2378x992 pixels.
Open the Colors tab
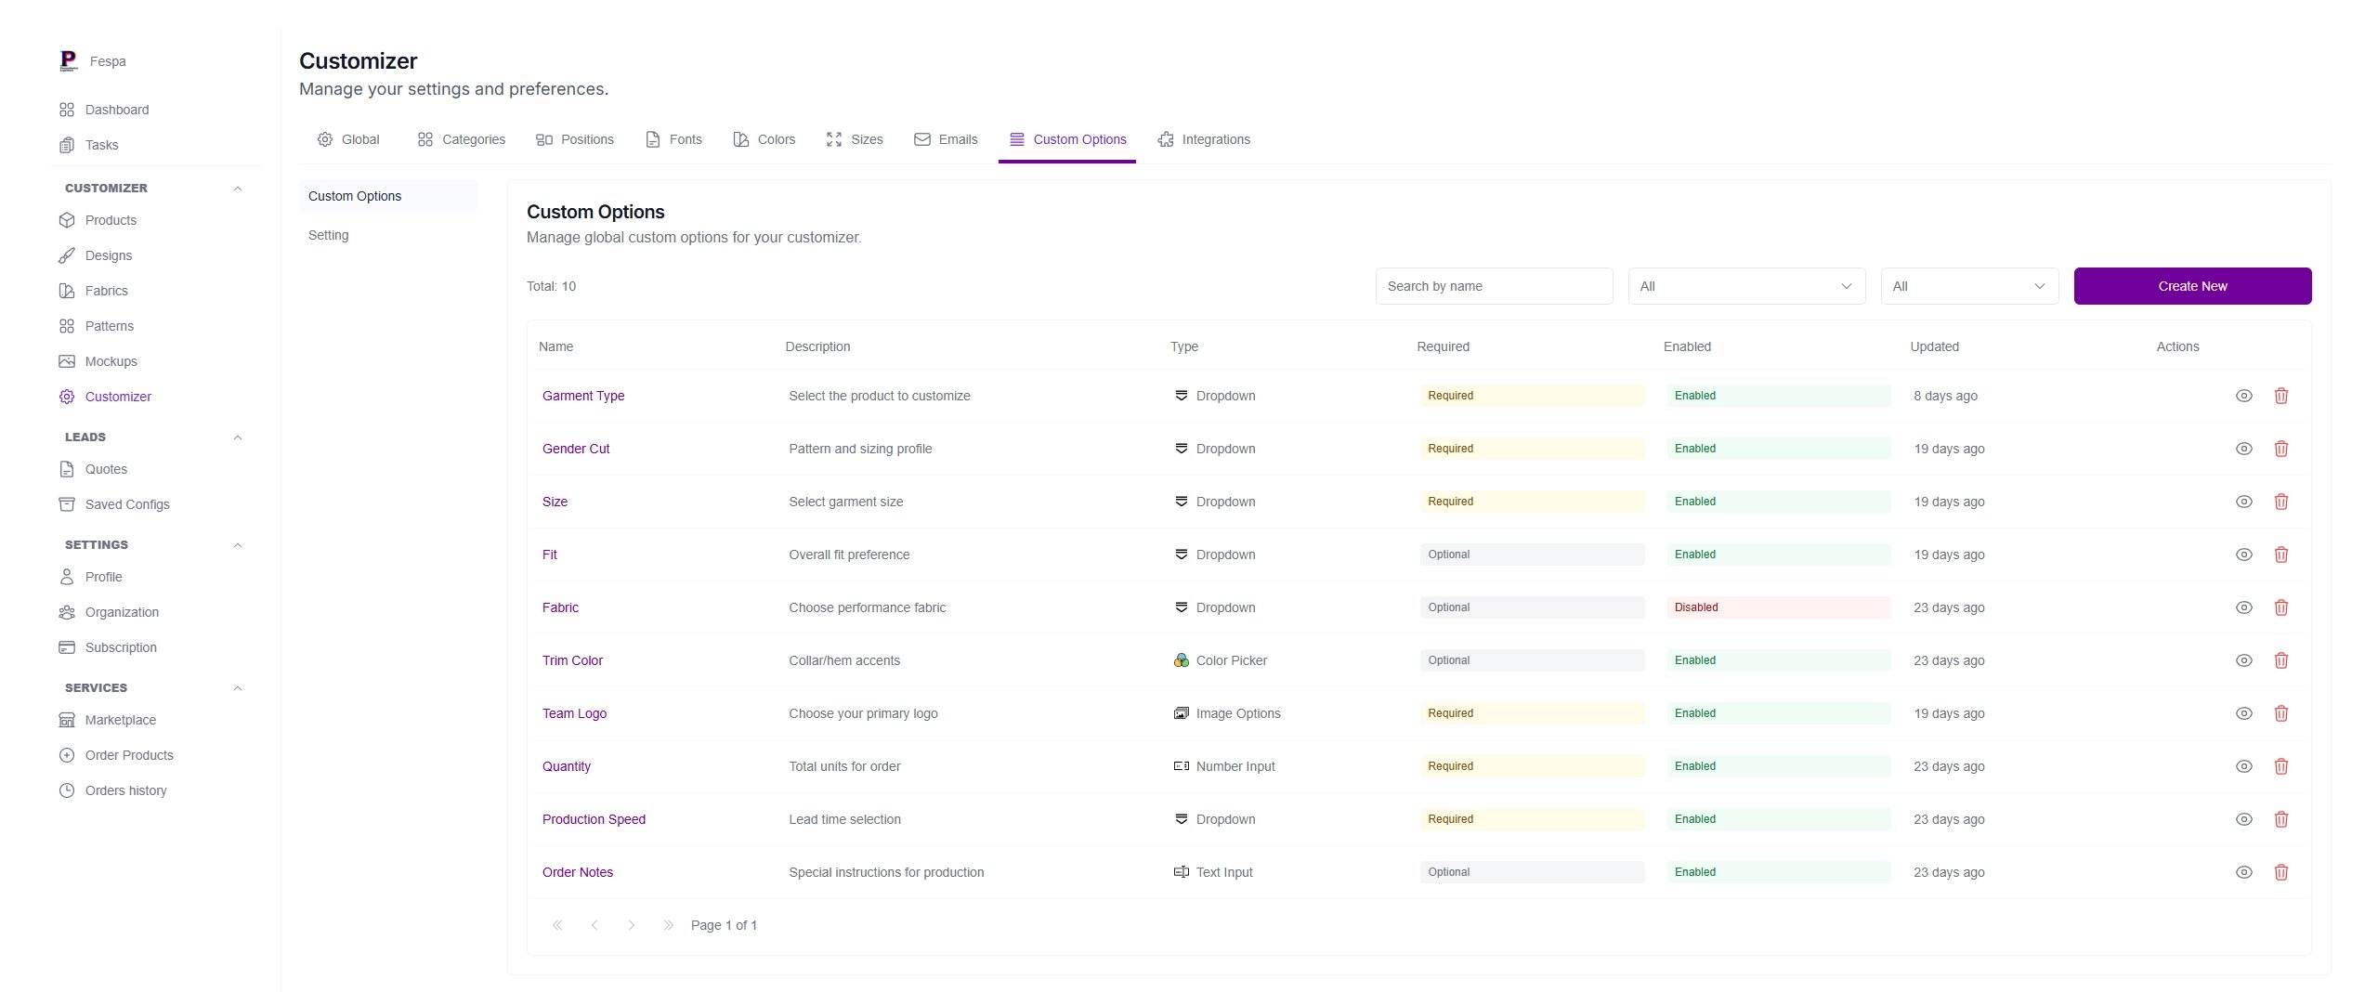click(764, 139)
